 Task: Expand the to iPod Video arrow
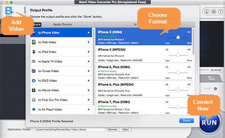(88, 52)
